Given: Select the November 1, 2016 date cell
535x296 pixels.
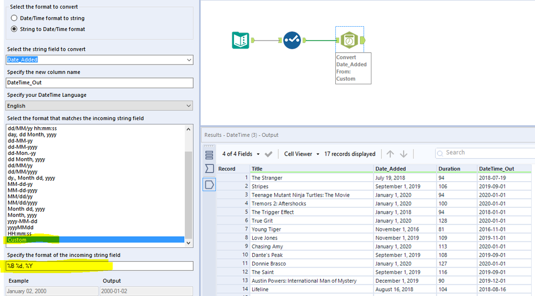Looking at the screenshot, I should [x=405, y=229].
